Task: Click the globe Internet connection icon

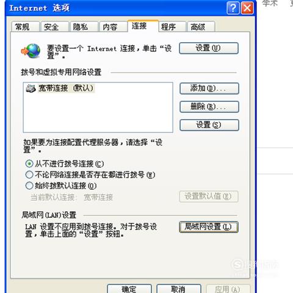Action: (31, 51)
